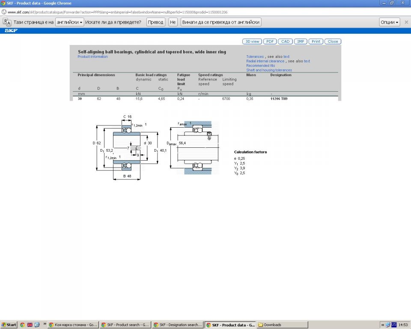Click the UK flag quick launch icon
Image resolution: width=411 pixels, height=329 pixels.
[x=30, y=325]
